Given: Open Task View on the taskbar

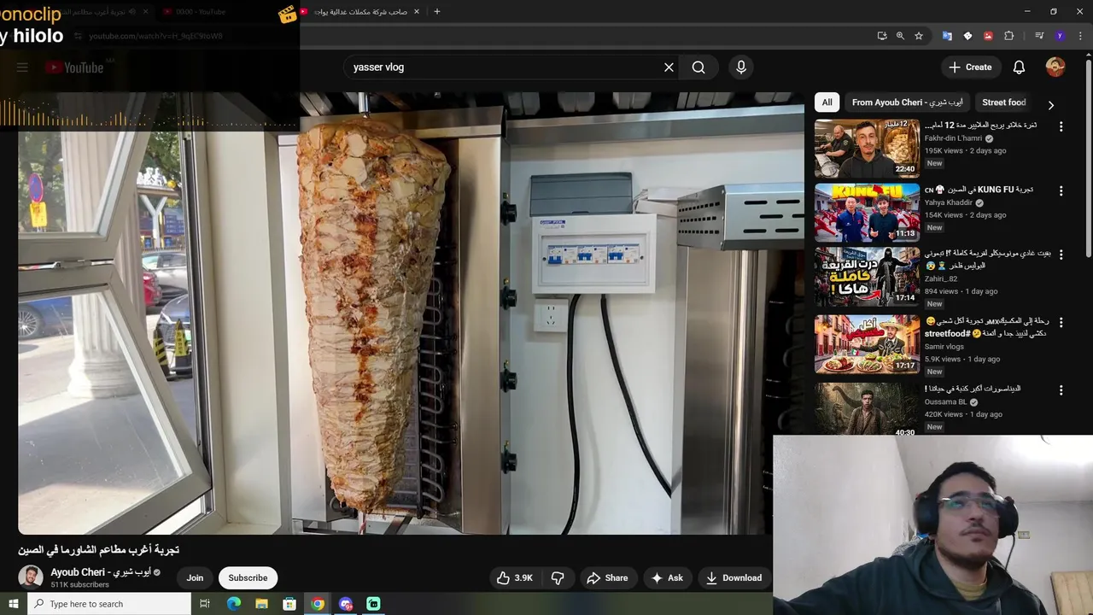Looking at the screenshot, I should 205,604.
